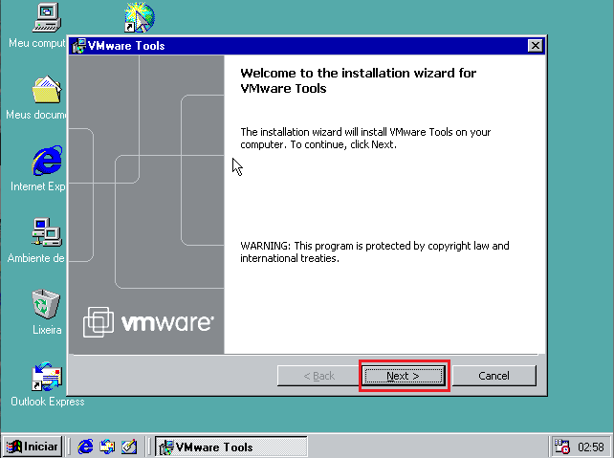This screenshot has width=614, height=458.
Task: Select the Meus documentos folder icon
Action: click(x=47, y=89)
